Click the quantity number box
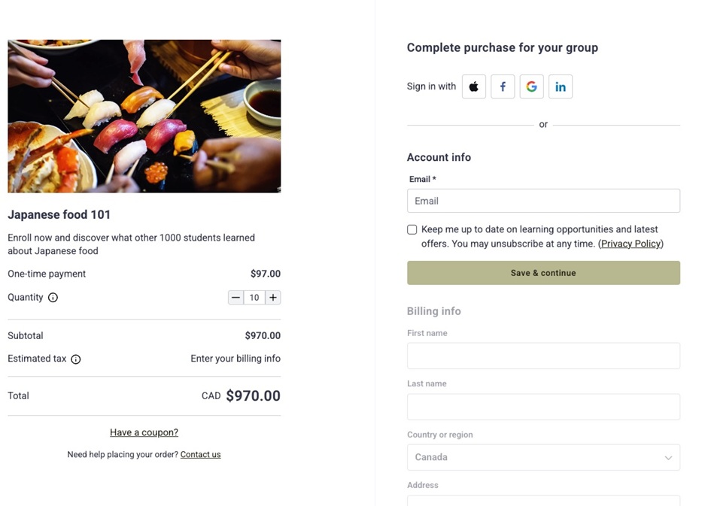 [254, 298]
